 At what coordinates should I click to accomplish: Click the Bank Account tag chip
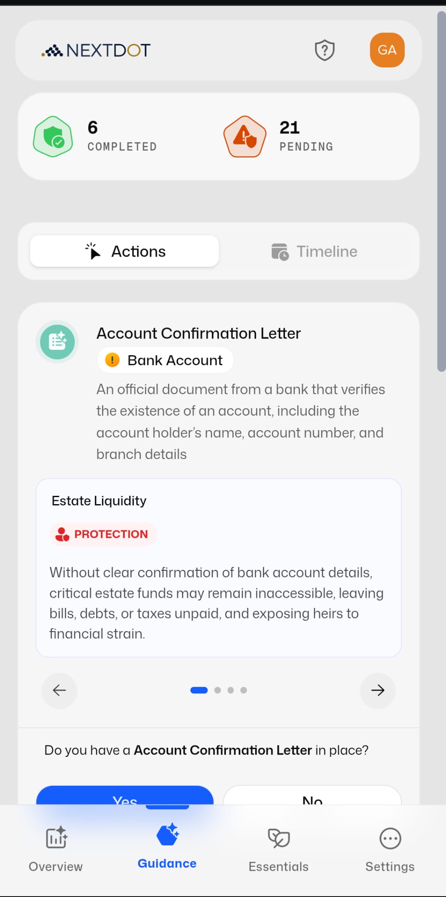pos(165,360)
